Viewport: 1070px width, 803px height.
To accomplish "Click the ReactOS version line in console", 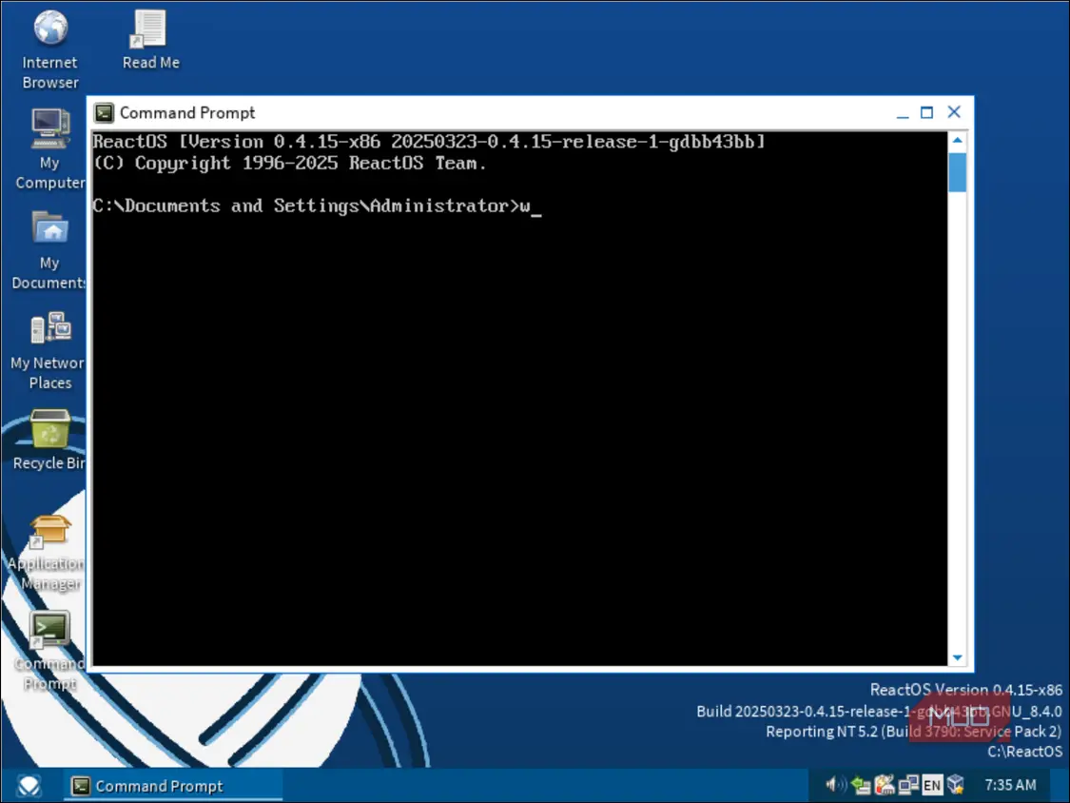I will coord(429,142).
